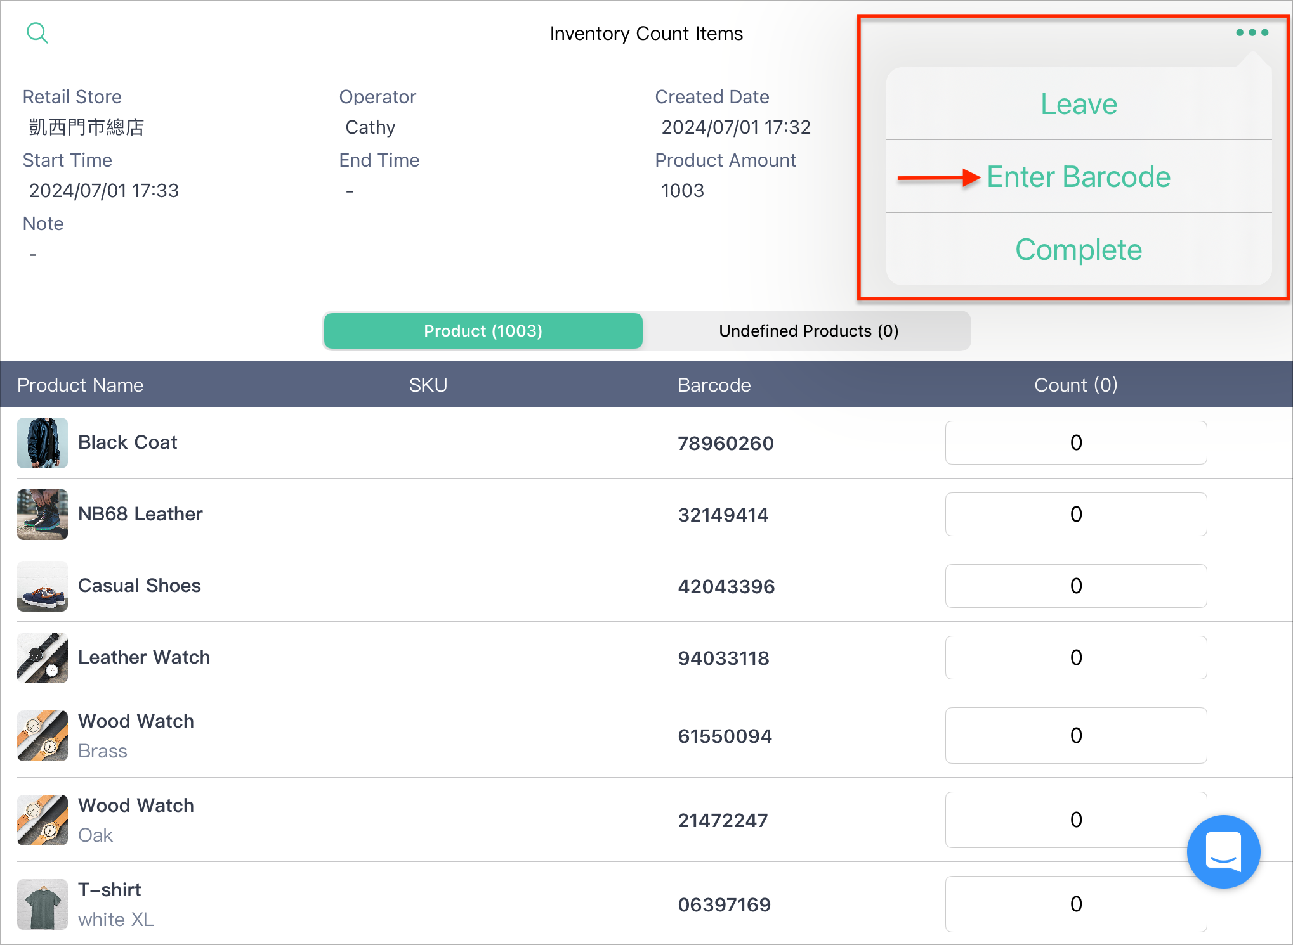Select the Casual Shoes product name
Image resolution: width=1293 pixels, height=945 pixels.
point(140,586)
